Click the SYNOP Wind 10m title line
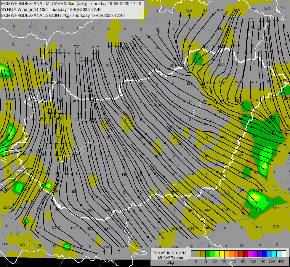 (51, 9)
